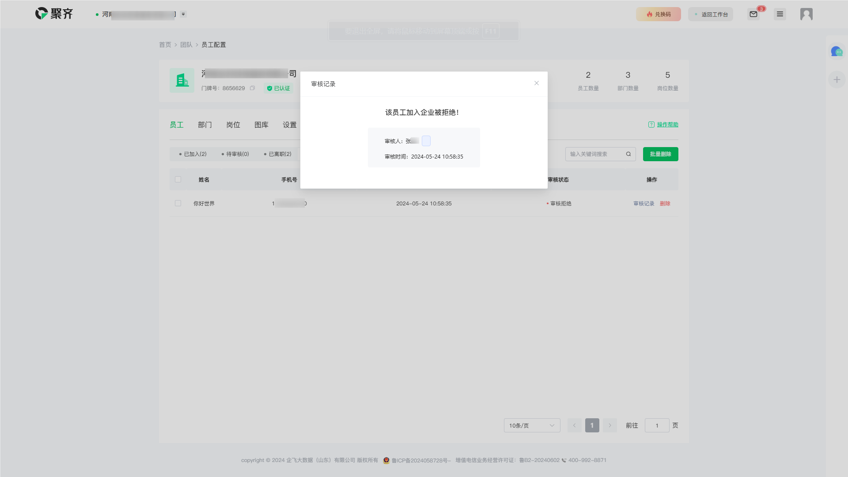Open the chat assistant bubble icon
Image resolution: width=848 pixels, height=477 pixels.
click(837, 52)
